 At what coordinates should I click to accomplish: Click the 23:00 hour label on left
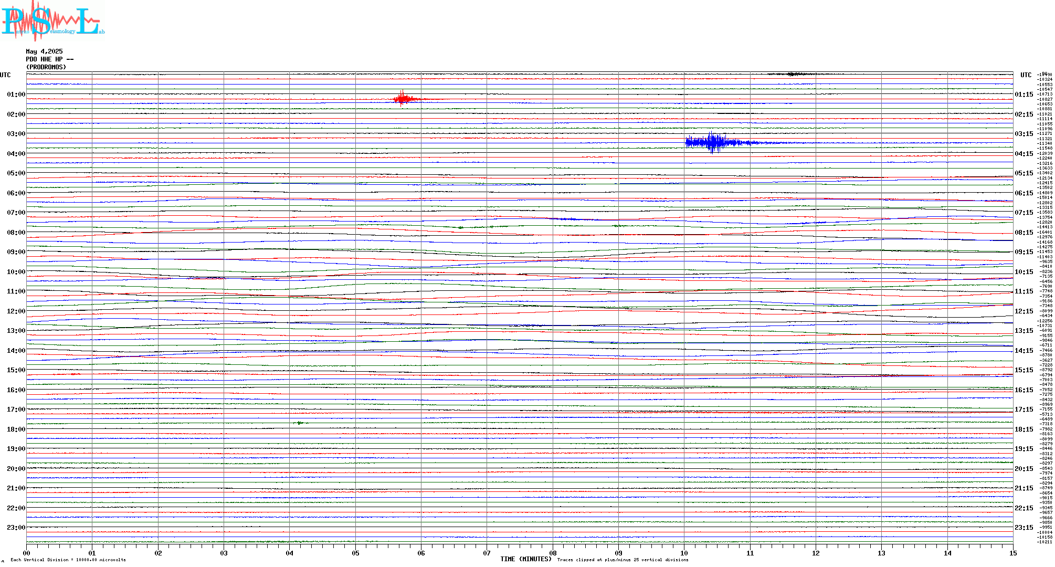click(x=16, y=528)
